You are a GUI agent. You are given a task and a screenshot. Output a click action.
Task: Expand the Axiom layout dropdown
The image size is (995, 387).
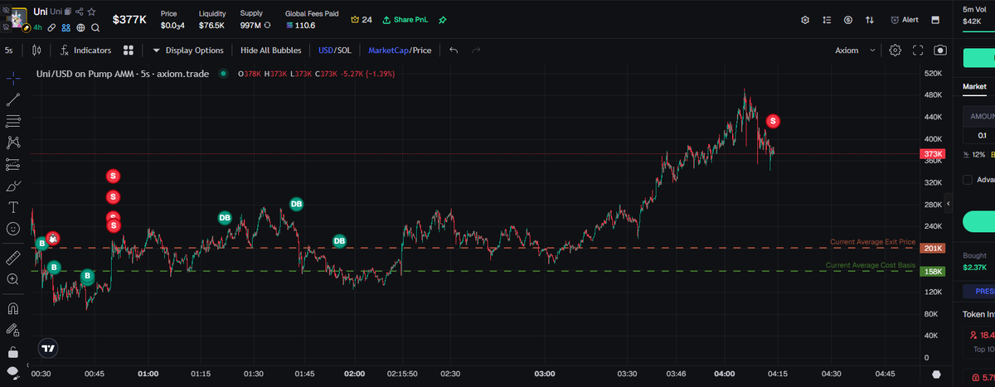tap(856, 50)
